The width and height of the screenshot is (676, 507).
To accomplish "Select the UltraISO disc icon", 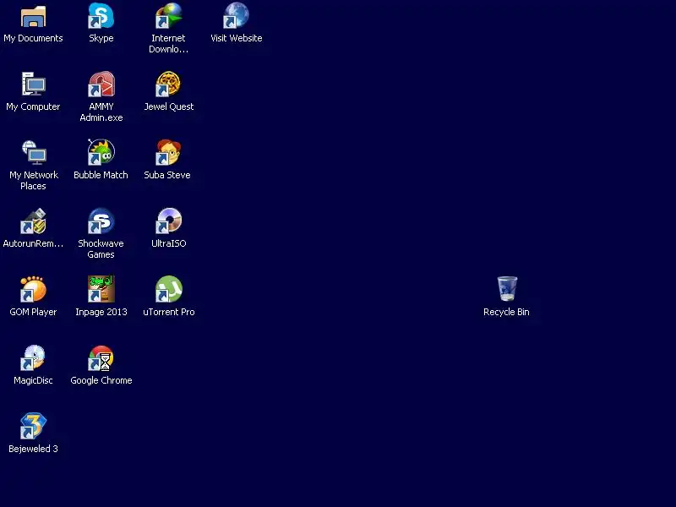I will [168, 221].
